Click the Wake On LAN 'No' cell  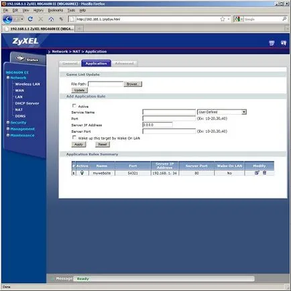(229, 173)
